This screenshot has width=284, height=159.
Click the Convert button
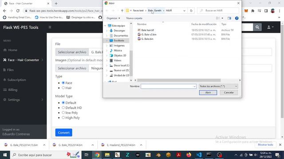pyautogui.click(x=63, y=132)
